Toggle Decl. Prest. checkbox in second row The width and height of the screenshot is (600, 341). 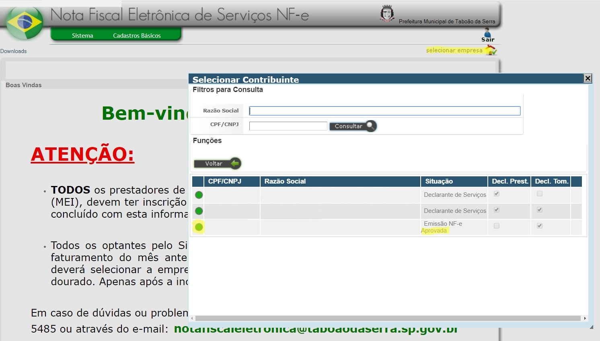coord(497,210)
